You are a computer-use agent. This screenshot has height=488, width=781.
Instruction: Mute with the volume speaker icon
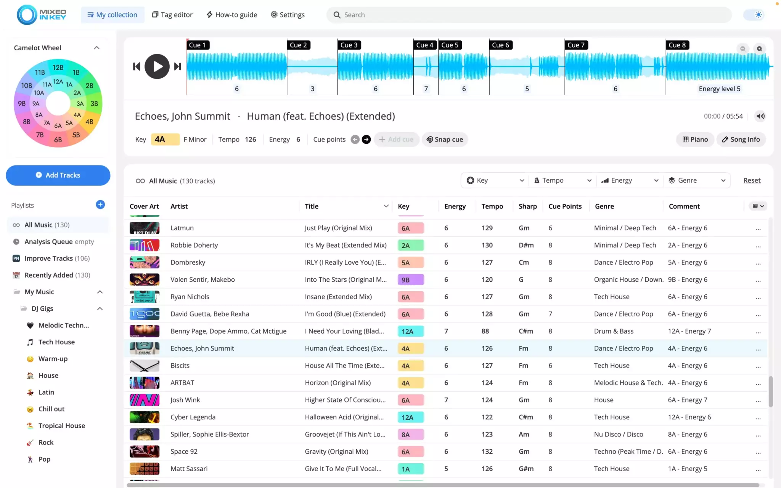(x=760, y=116)
